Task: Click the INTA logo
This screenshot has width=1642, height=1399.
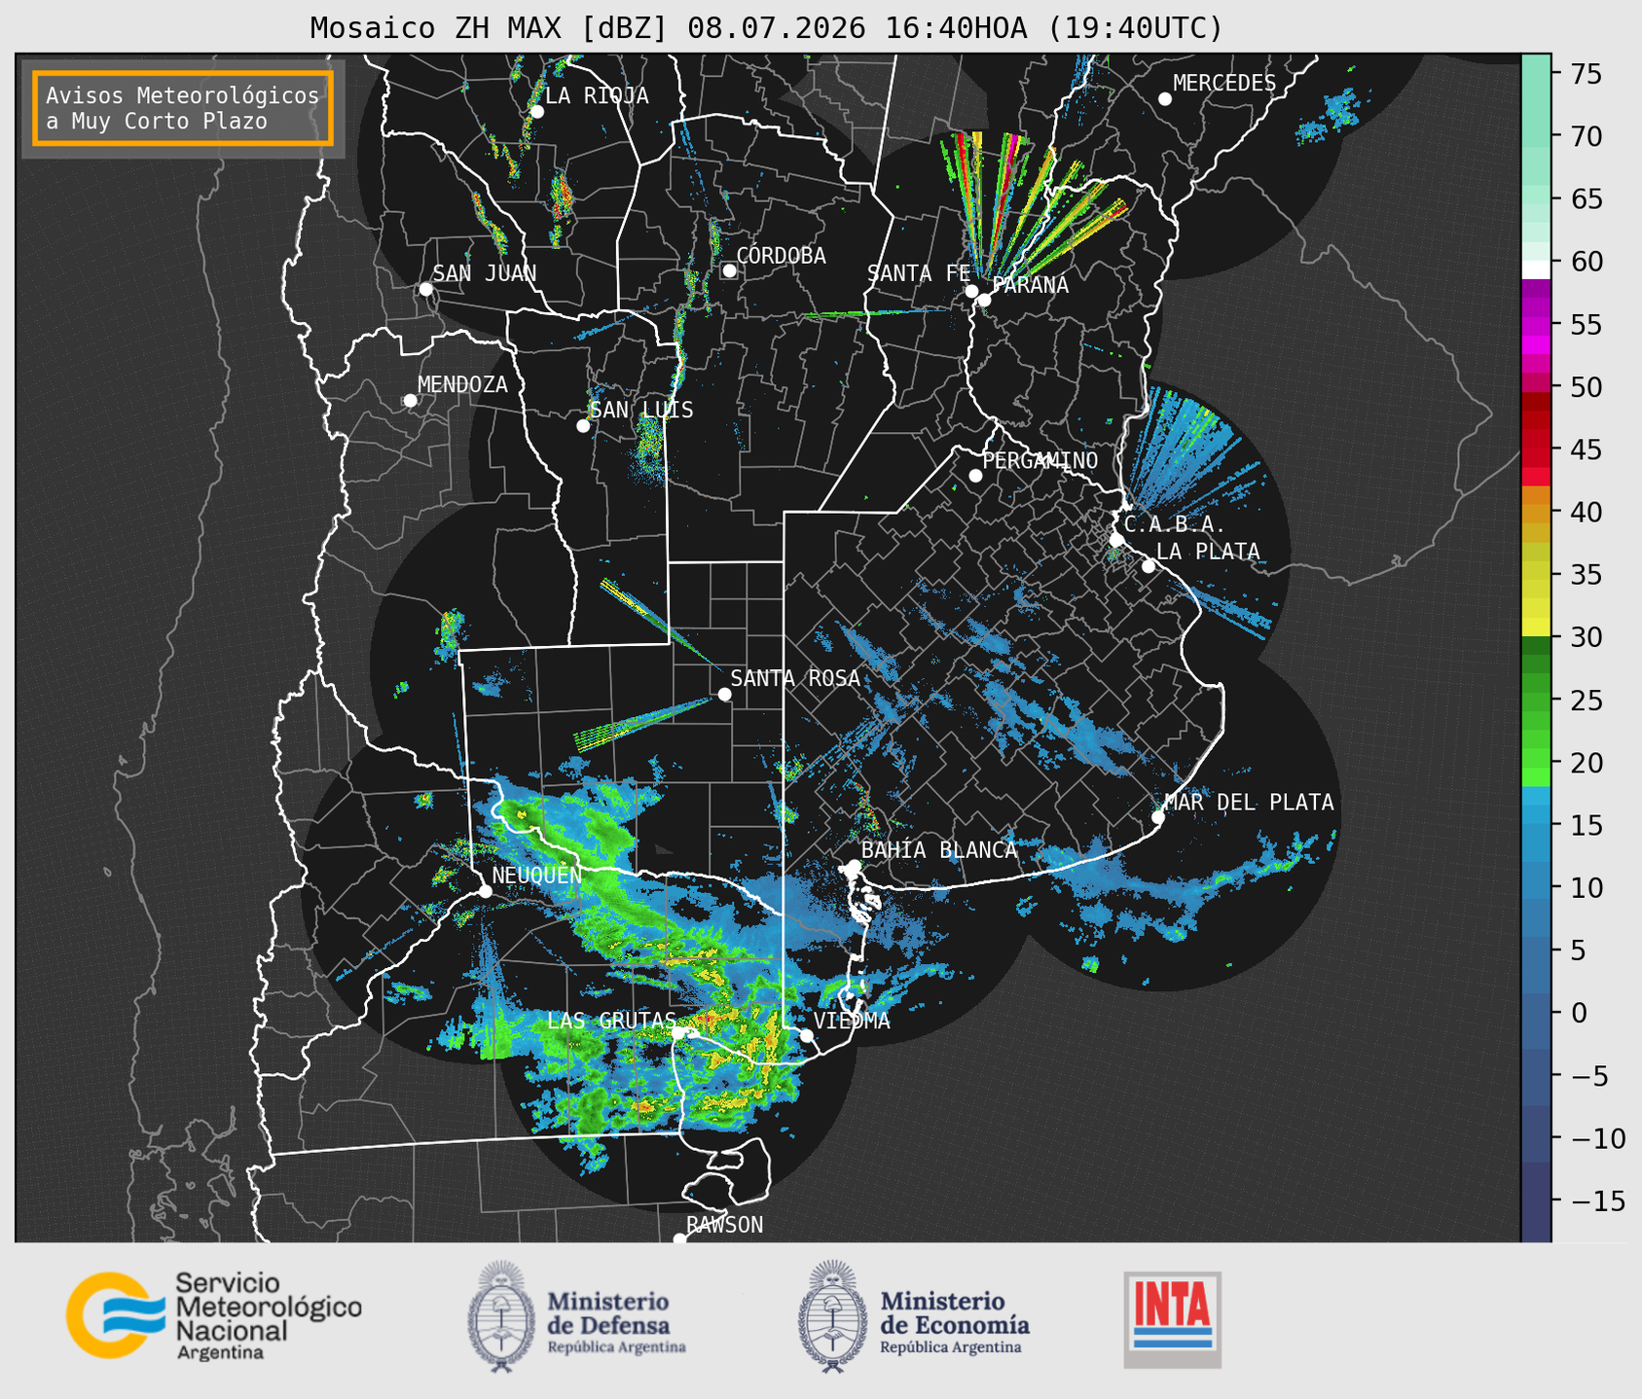Action: [1173, 1319]
